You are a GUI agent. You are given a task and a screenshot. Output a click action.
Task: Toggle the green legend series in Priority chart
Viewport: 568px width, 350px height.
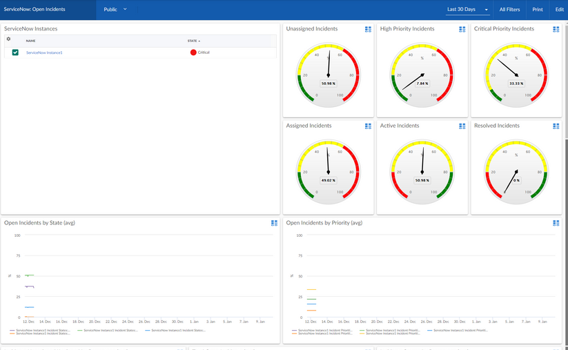pos(390,331)
